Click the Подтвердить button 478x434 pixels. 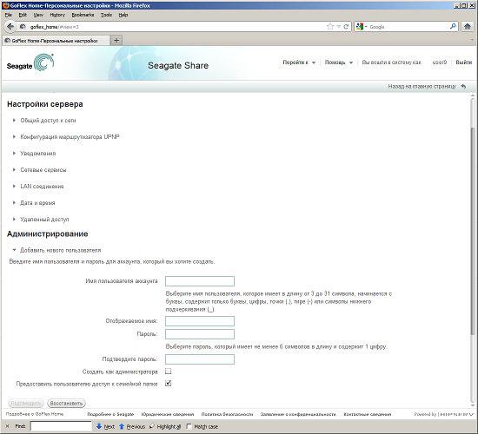tap(25, 404)
